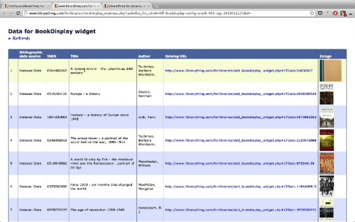The width and height of the screenshot is (355, 222).
Task: Click ISBN cell in A distant mirror row
Action: click(x=57, y=71)
